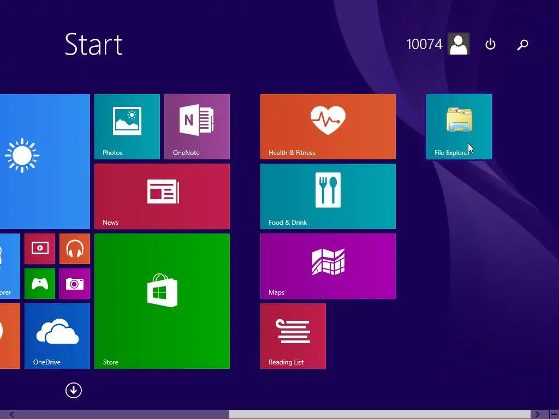
Task: Open the small Music headphones tile
Action: click(x=75, y=249)
